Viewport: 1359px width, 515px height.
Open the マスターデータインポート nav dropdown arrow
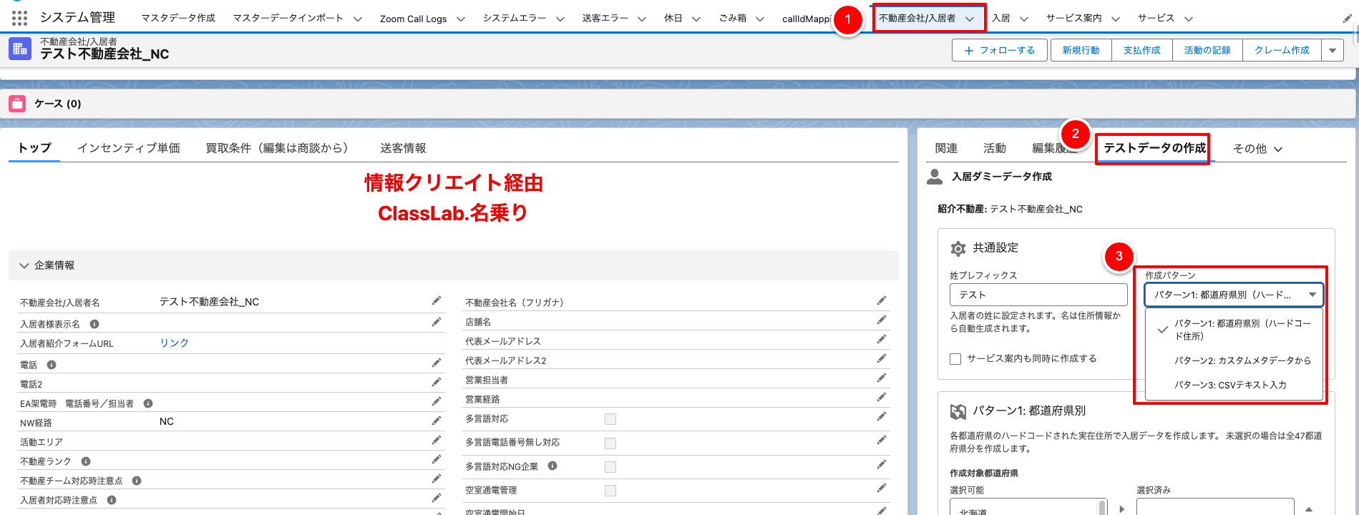click(357, 19)
